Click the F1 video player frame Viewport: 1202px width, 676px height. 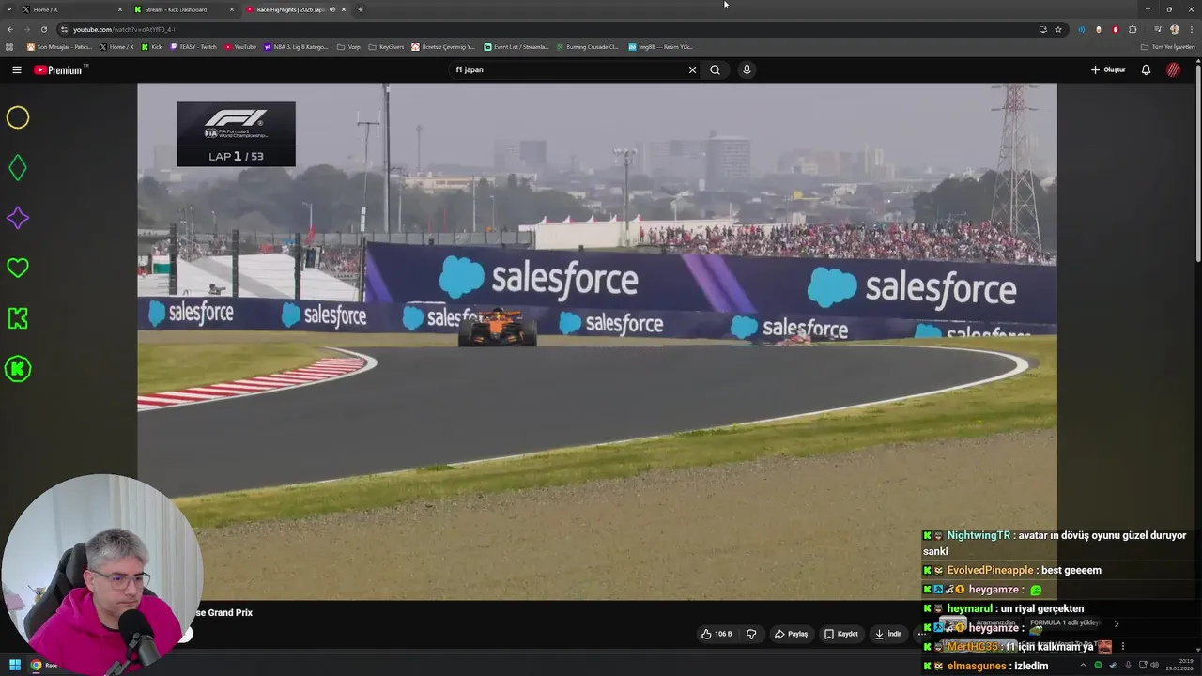click(x=597, y=341)
